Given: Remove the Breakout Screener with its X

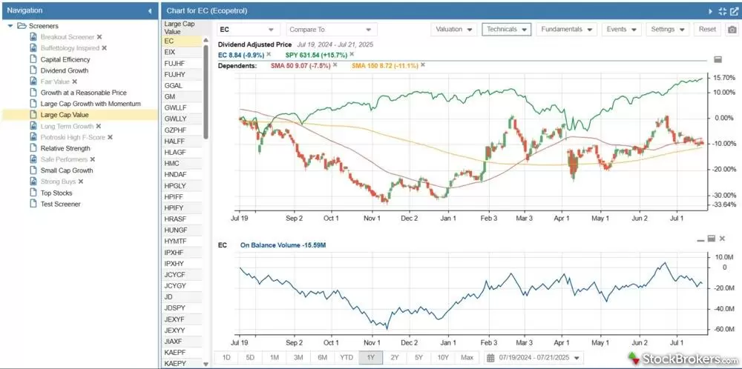Looking at the screenshot, I should coord(99,37).
